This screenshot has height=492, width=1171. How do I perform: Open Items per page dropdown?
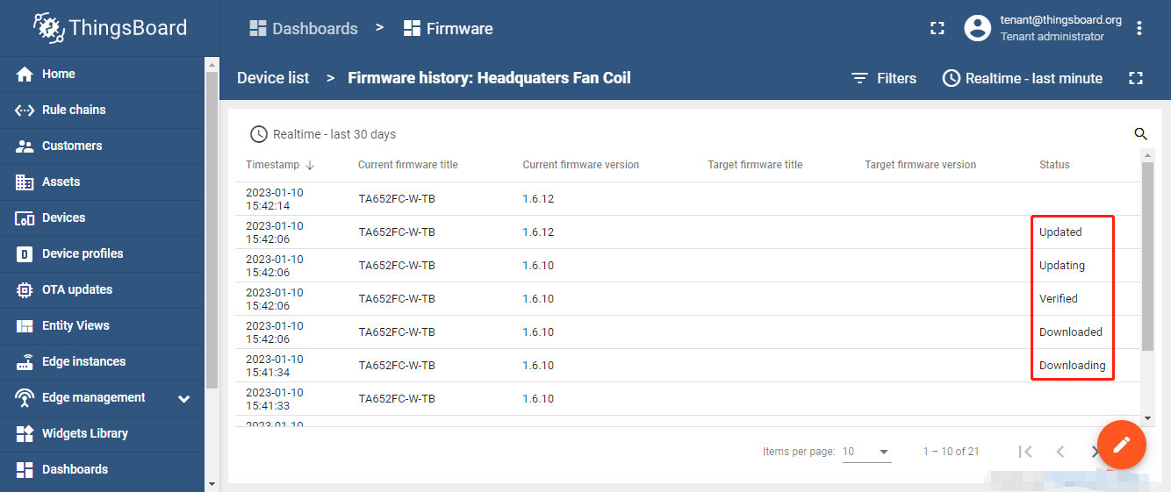pyautogui.click(x=866, y=452)
